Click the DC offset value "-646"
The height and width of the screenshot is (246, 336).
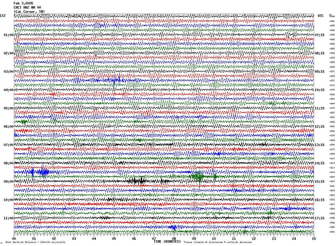332,122
